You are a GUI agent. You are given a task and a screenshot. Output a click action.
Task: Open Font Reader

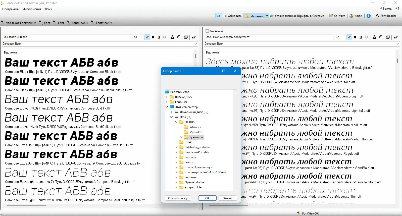pyautogui.click(x=386, y=16)
